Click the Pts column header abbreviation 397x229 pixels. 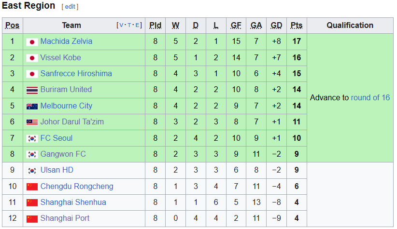(297, 25)
